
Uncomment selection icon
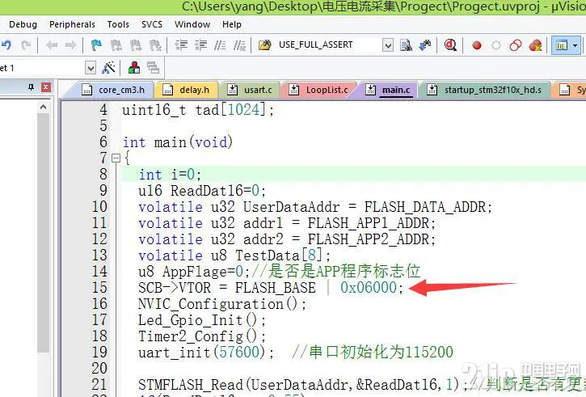point(239,45)
